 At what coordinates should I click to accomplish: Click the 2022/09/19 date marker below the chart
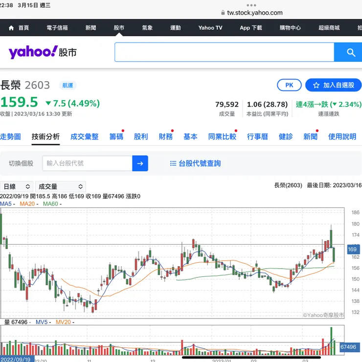tap(17, 359)
